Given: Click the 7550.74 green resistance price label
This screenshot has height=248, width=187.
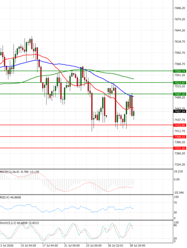Looking at the screenshot, I should tap(180, 71).
